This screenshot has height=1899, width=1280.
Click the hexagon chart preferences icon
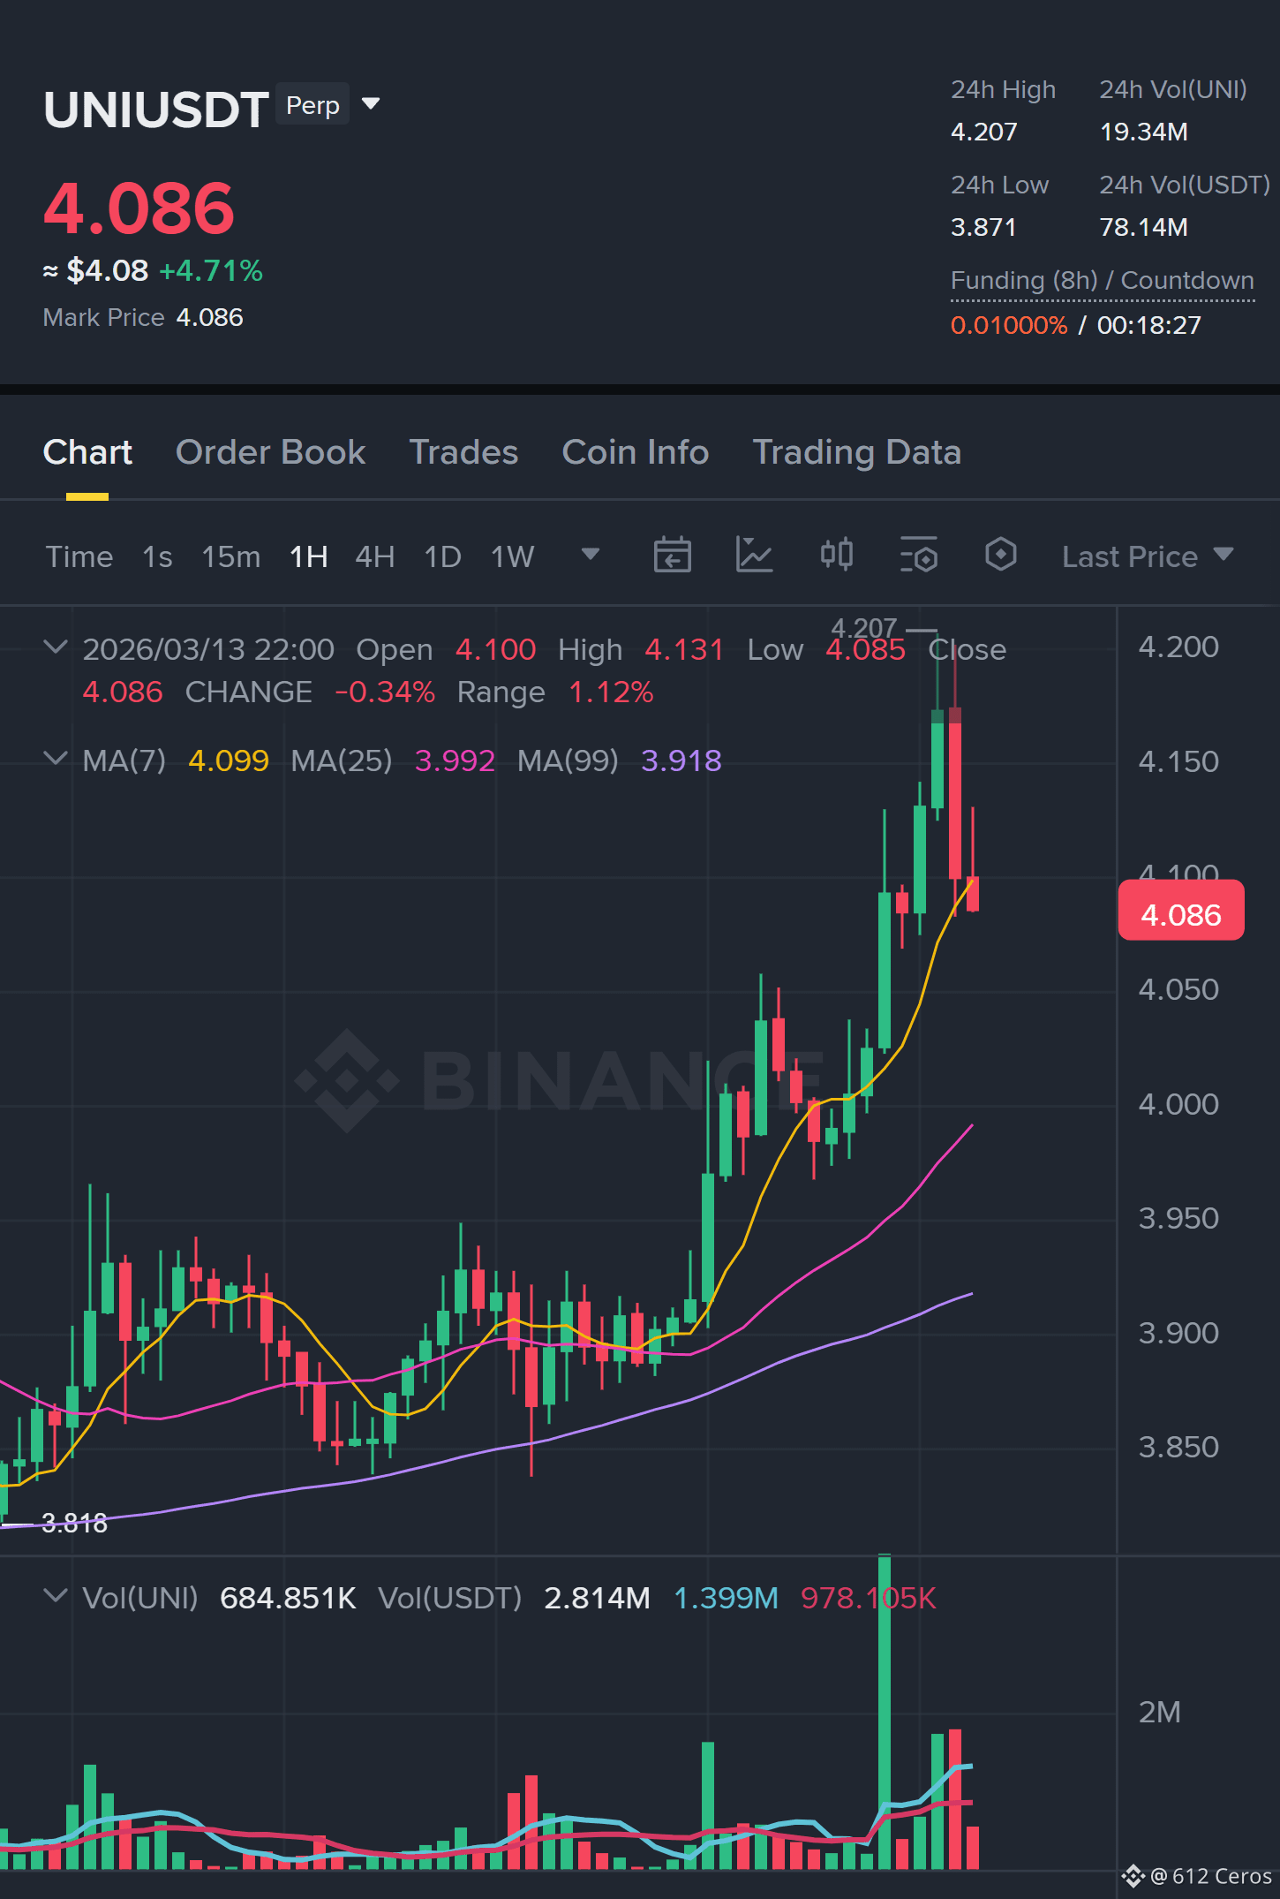pos(1000,555)
